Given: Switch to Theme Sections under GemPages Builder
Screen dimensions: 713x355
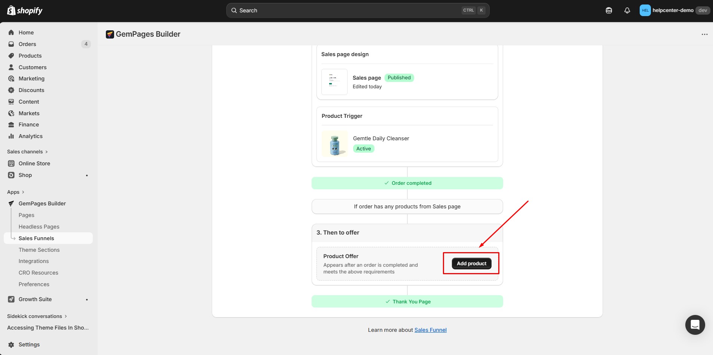Looking at the screenshot, I should [x=39, y=250].
